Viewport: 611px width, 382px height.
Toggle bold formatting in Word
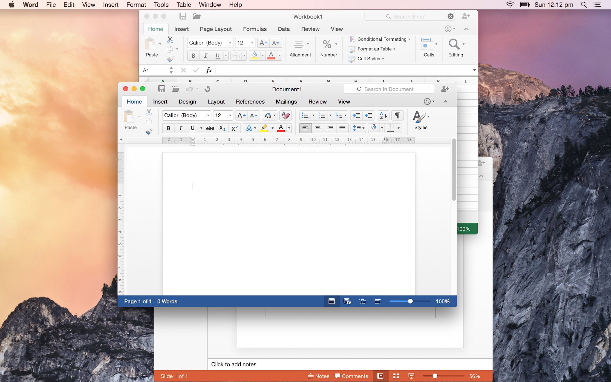168,128
